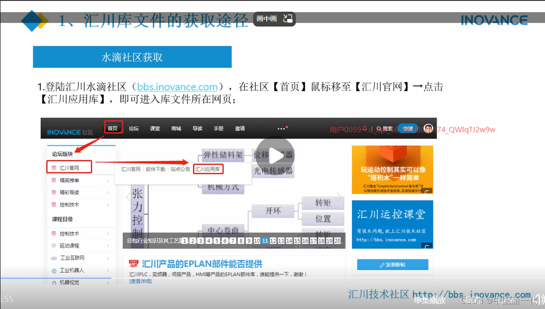Click the INOVANCE 社区 logo
This screenshot has height=309, width=545.
point(70,132)
